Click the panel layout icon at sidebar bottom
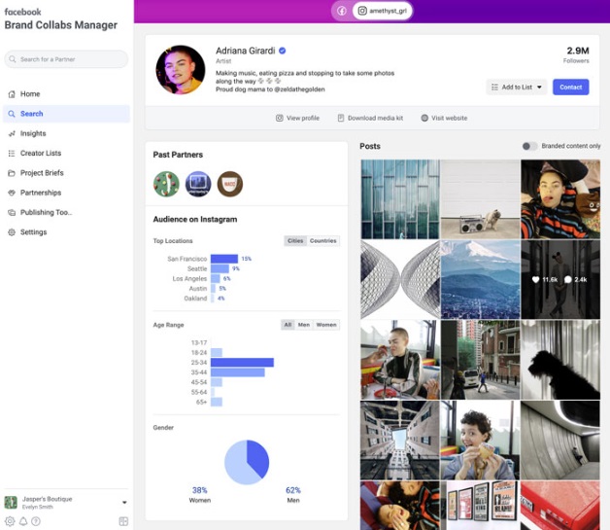The height and width of the screenshot is (530, 610). (x=123, y=521)
